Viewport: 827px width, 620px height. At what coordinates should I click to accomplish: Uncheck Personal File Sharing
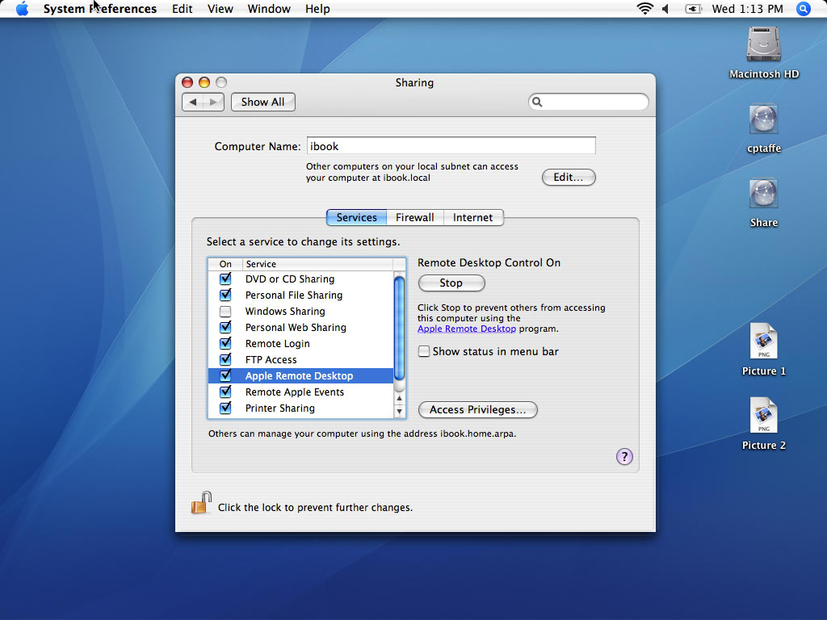(225, 295)
